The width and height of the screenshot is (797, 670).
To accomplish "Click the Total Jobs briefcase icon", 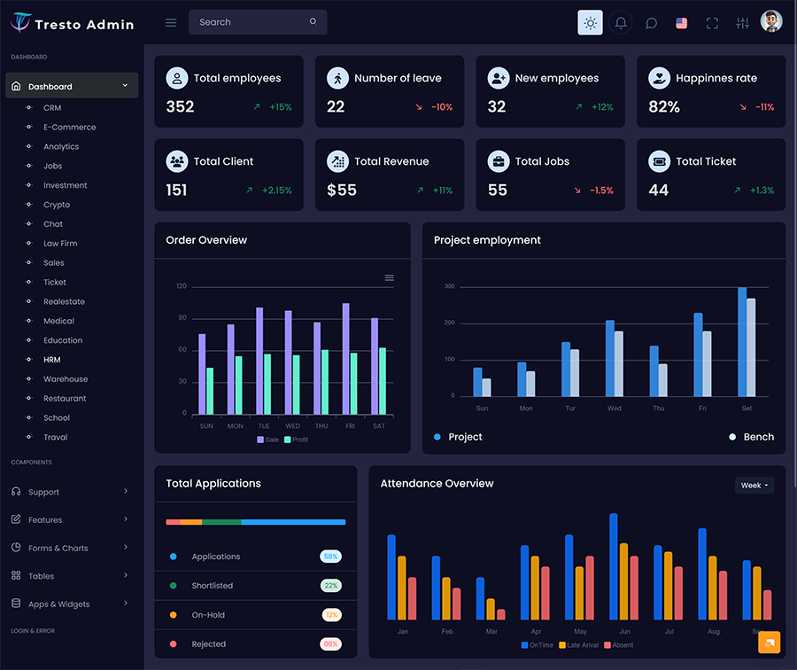I will click(x=498, y=162).
